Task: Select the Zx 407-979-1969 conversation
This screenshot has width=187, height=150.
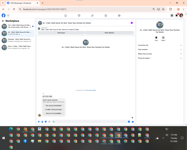Action: coord(18,33)
